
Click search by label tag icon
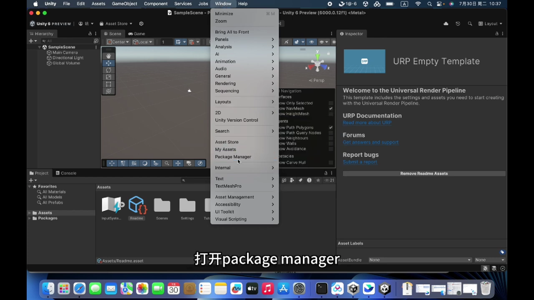tap(300, 180)
